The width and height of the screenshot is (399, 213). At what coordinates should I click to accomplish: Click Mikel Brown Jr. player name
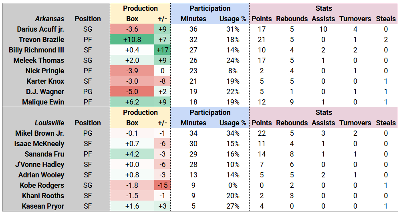40,133
